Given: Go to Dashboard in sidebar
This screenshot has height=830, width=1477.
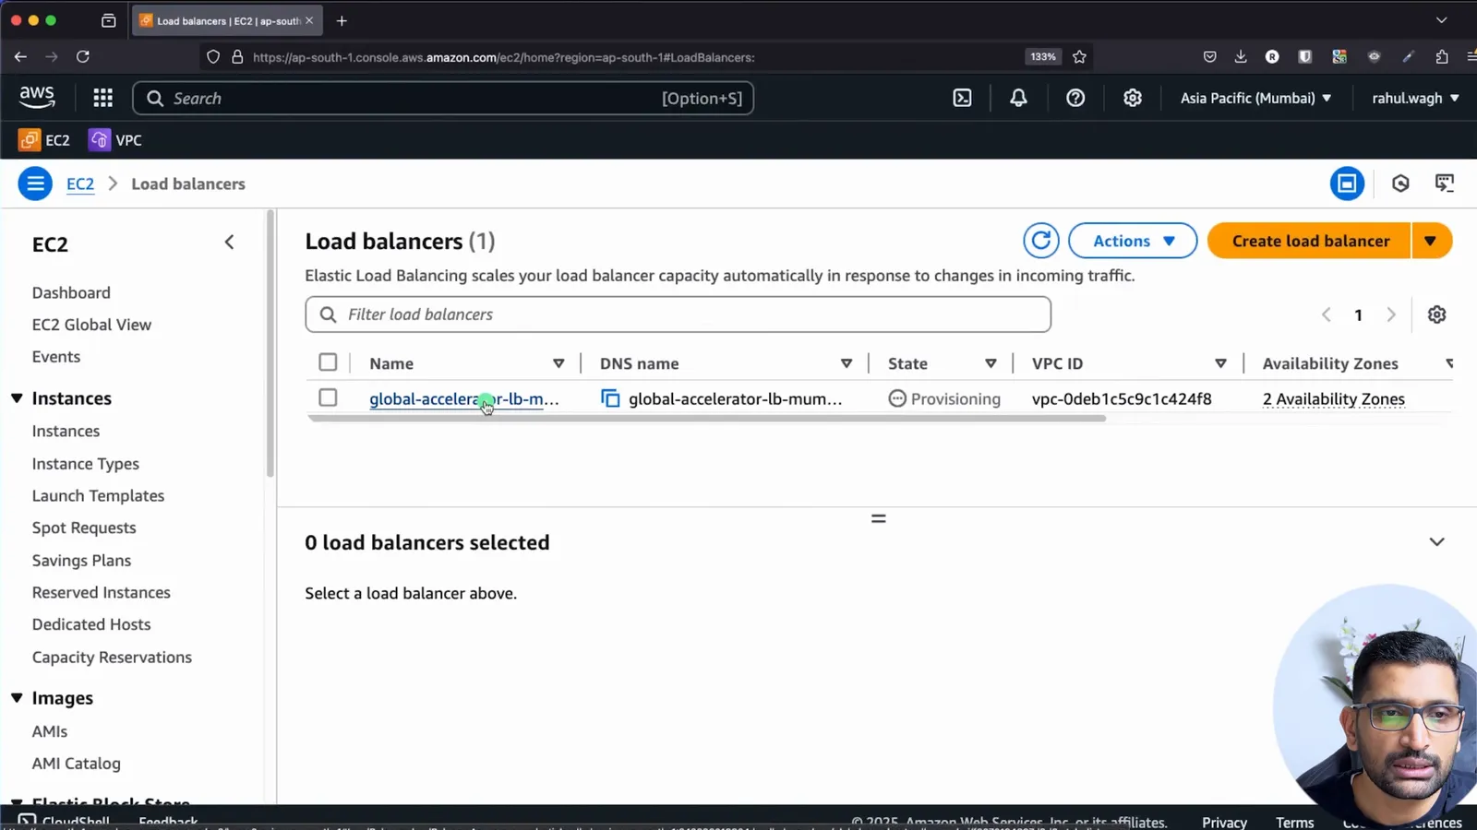Looking at the screenshot, I should 71,292.
